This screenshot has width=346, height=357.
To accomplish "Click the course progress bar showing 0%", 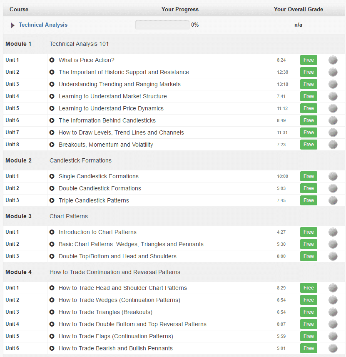I will 162,25.
